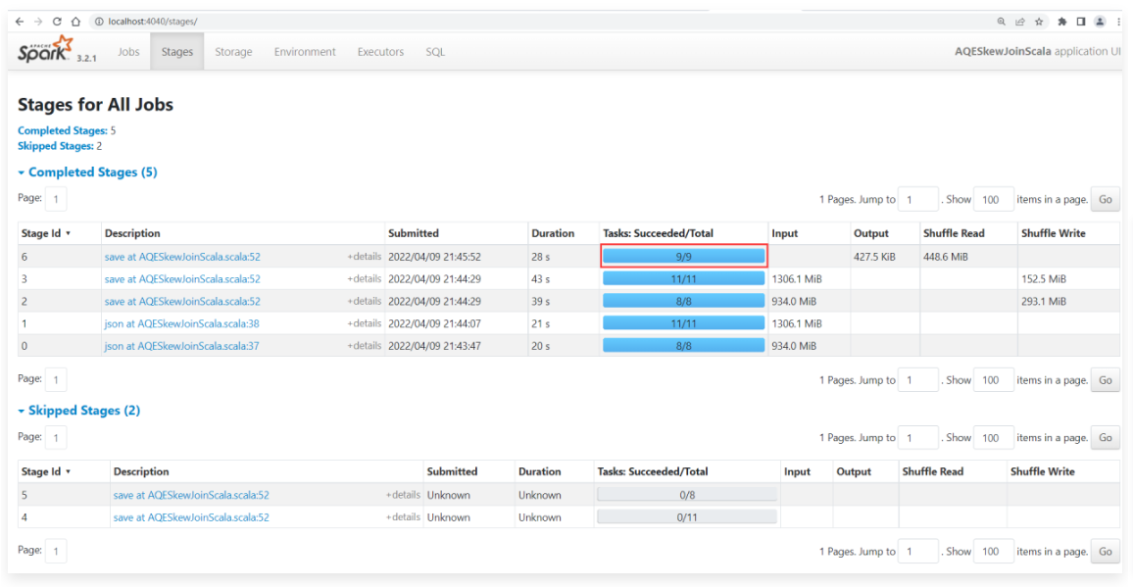Sort completed stages by Input column
The width and height of the screenshot is (1133, 587).
pos(784,233)
